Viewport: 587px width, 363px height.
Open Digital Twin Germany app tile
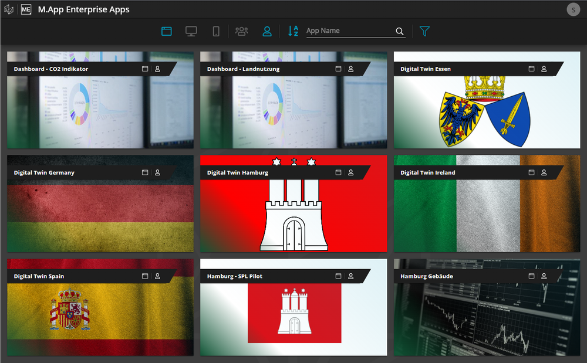tap(100, 203)
